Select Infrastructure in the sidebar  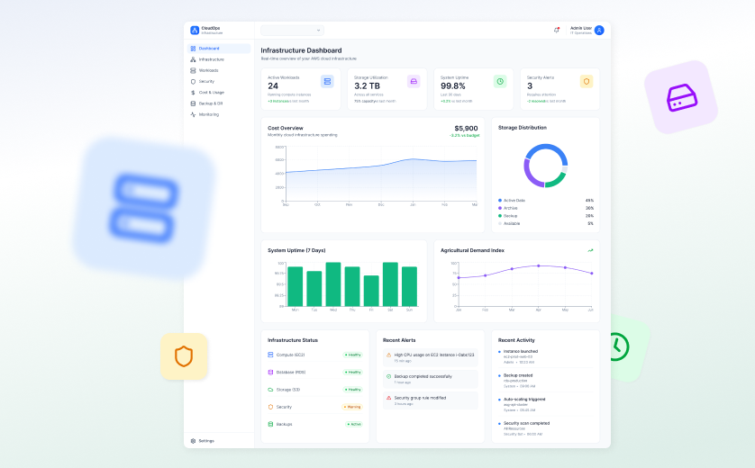(211, 59)
